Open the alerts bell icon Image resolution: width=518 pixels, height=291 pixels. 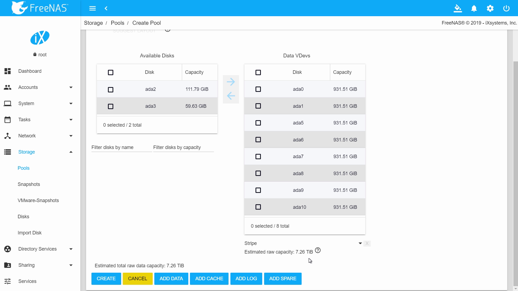474,8
